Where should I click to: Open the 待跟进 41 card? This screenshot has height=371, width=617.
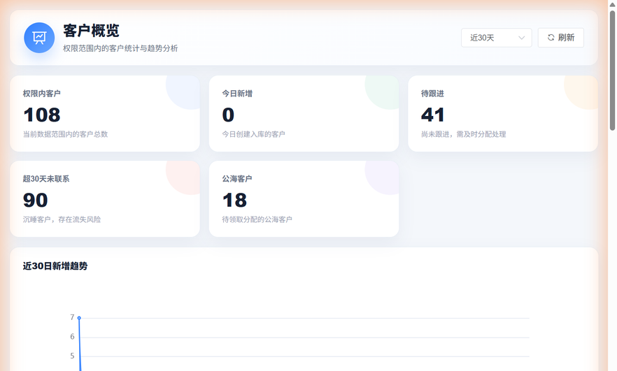click(503, 114)
